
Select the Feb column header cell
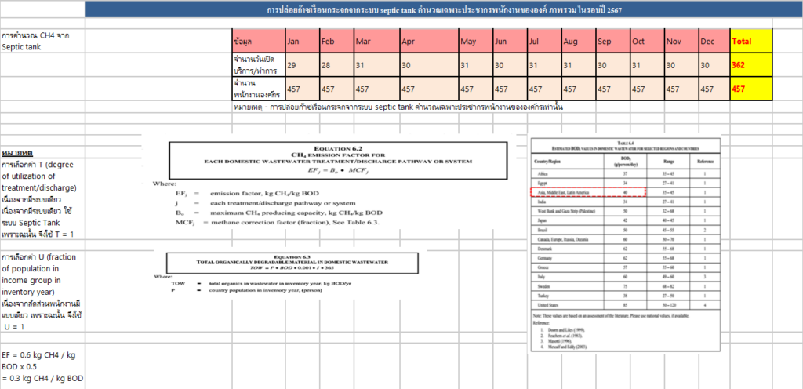point(335,41)
